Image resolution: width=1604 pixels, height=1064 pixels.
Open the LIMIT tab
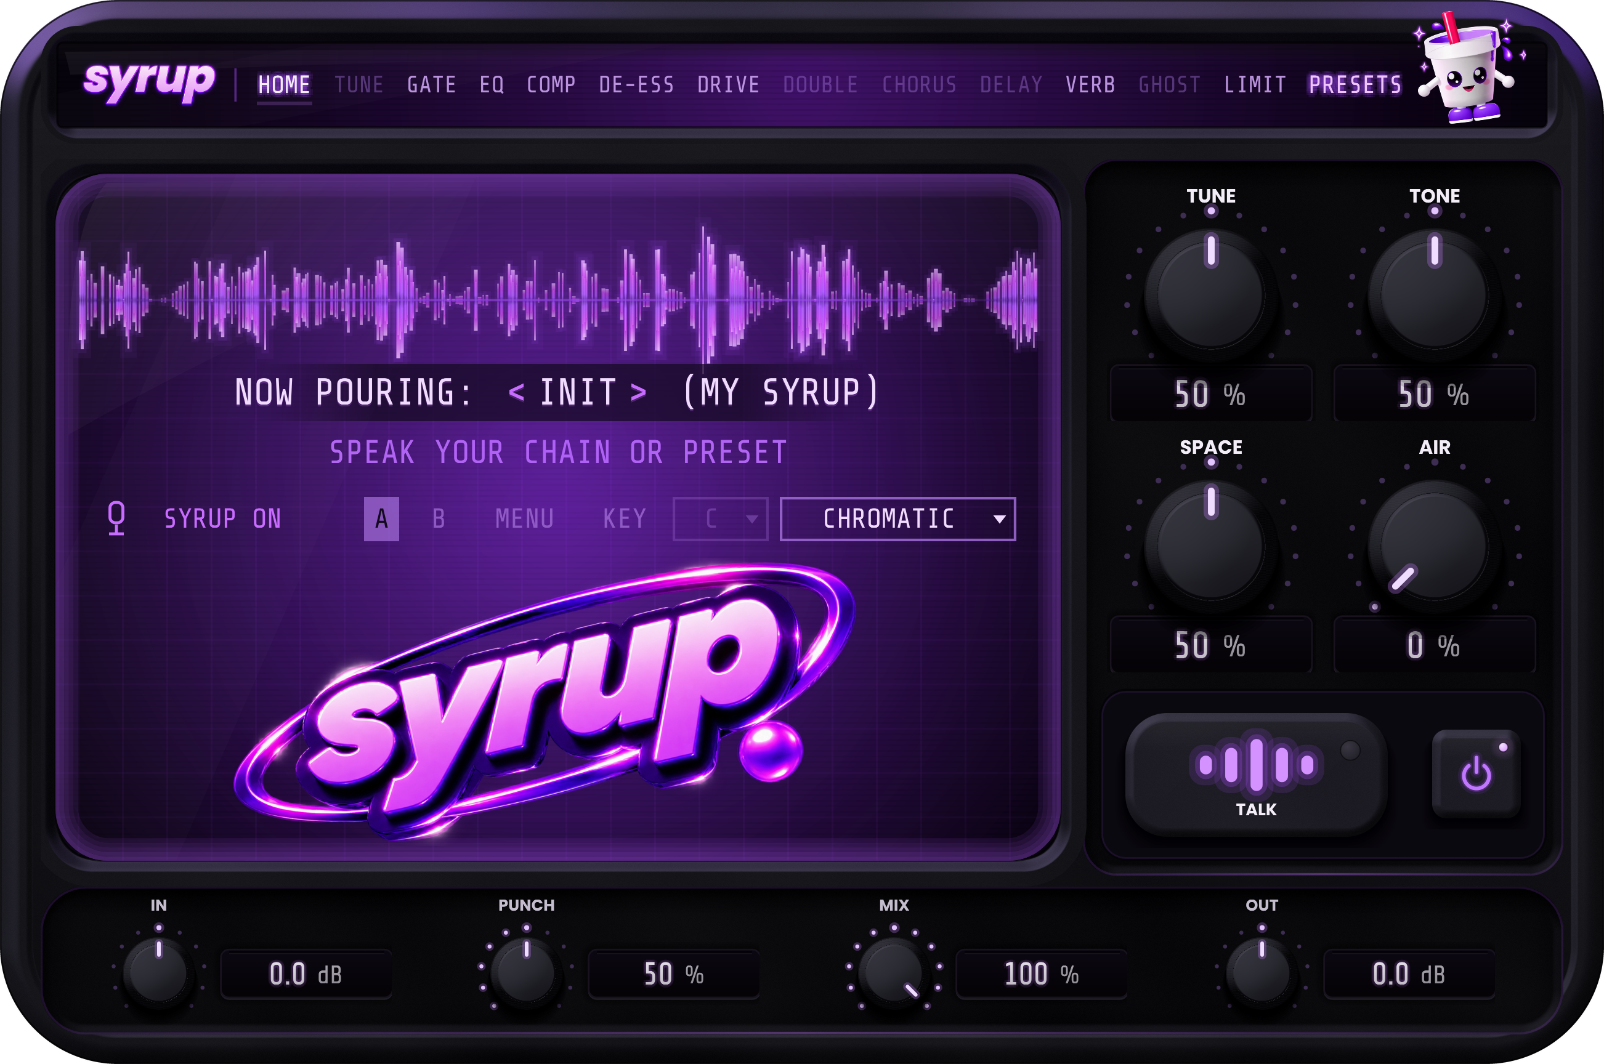(1255, 85)
